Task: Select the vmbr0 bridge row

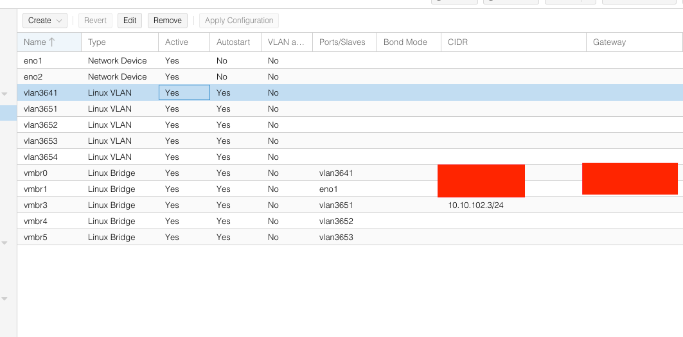Action: pos(350,173)
